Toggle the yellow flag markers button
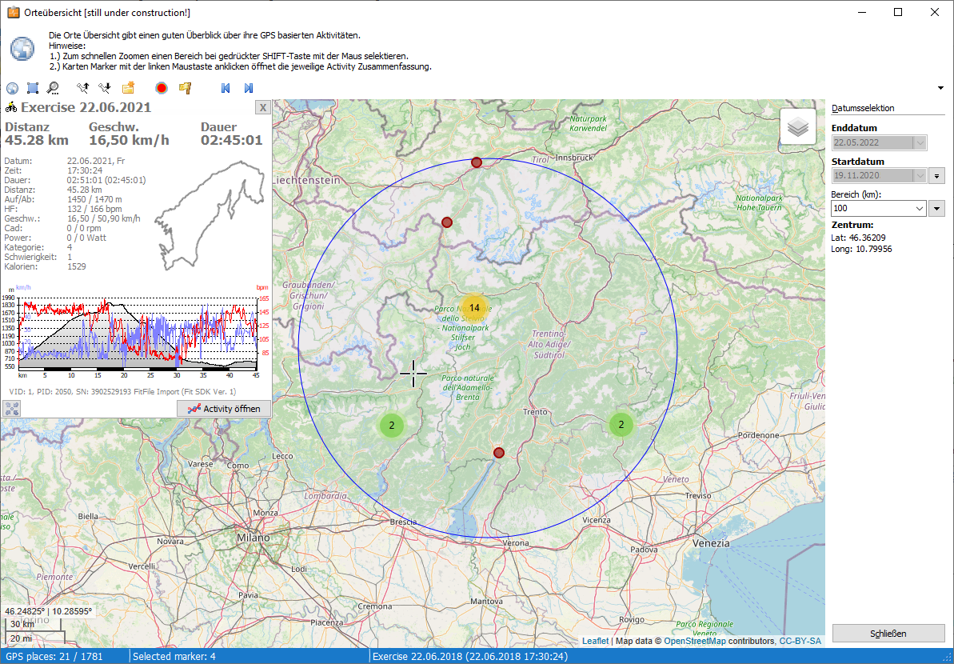Screen dimensions: 954x664 point(185,88)
